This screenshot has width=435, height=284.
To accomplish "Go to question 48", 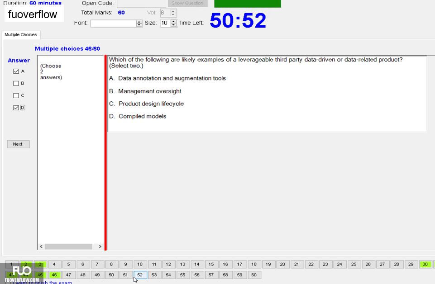I will [x=83, y=275].
